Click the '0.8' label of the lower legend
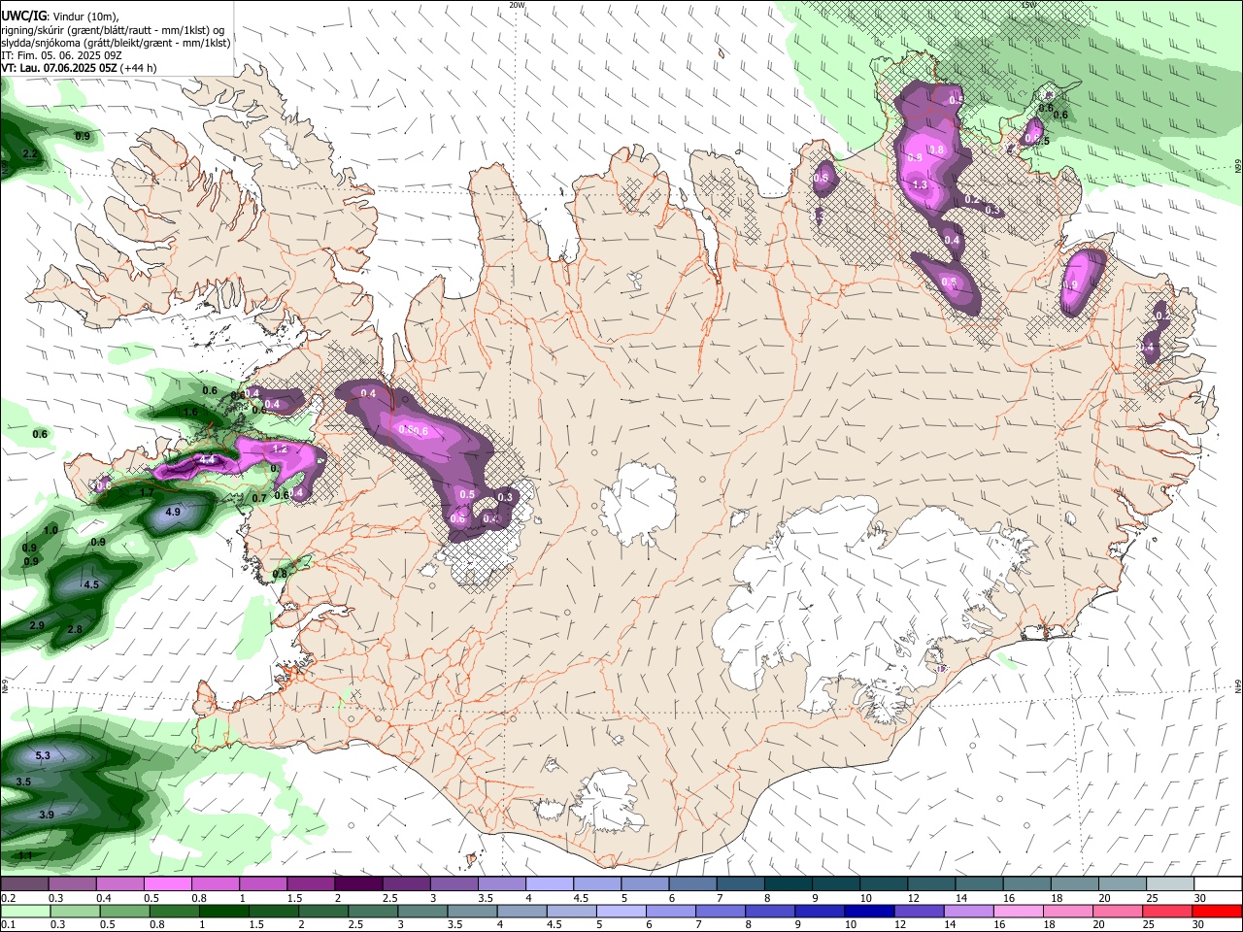 [x=155, y=924]
